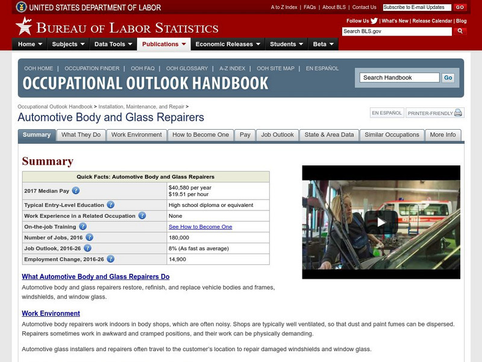Click the "8% (As fast as average)" value
Screen dimensions: 482x362
click(199, 248)
